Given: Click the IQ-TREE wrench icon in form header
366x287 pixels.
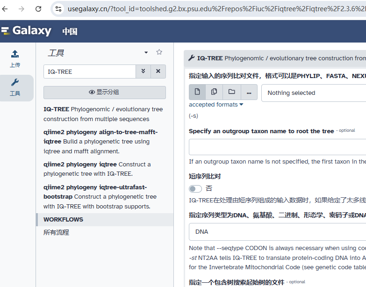Looking at the screenshot, I should pyautogui.click(x=191, y=58).
